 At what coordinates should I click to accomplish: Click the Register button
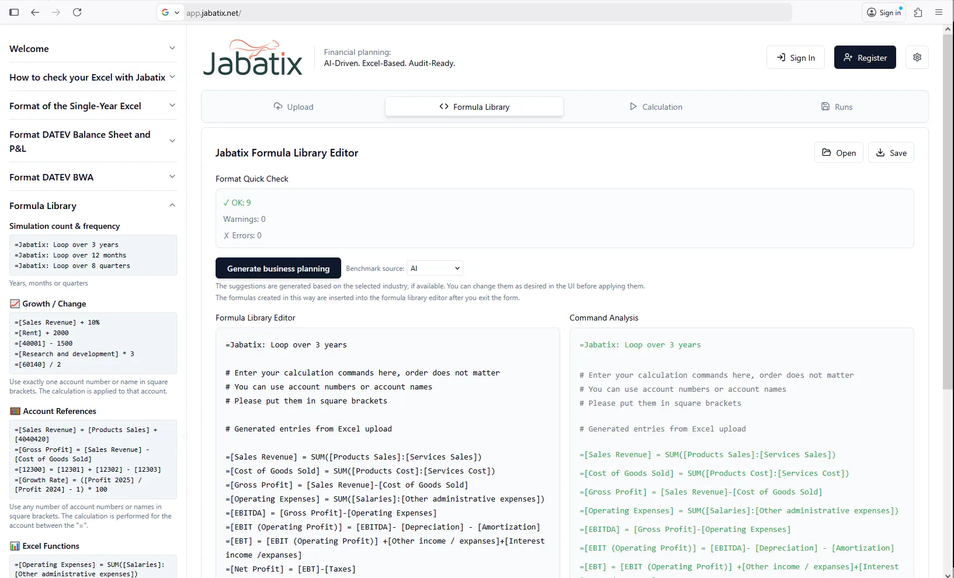coord(865,57)
